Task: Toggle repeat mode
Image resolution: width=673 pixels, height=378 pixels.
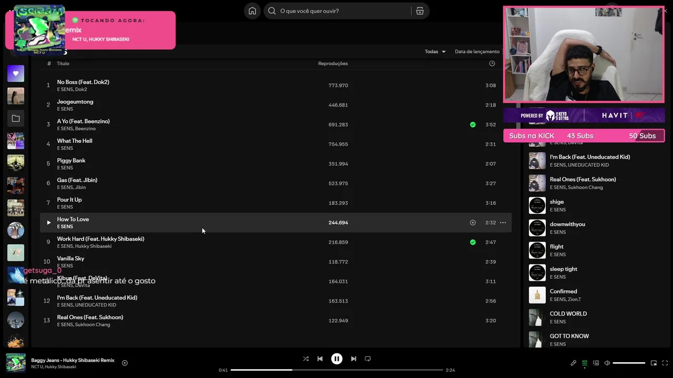Action: coord(368,359)
